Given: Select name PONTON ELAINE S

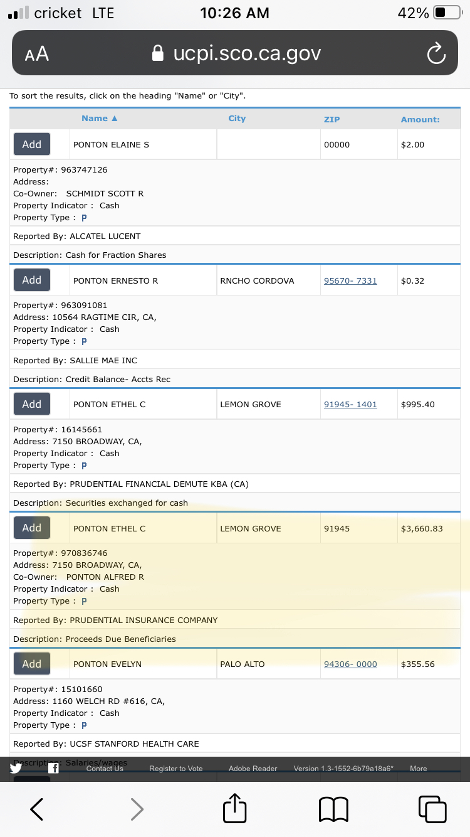Looking at the screenshot, I should pyautogui.click(x=111, y=145).
